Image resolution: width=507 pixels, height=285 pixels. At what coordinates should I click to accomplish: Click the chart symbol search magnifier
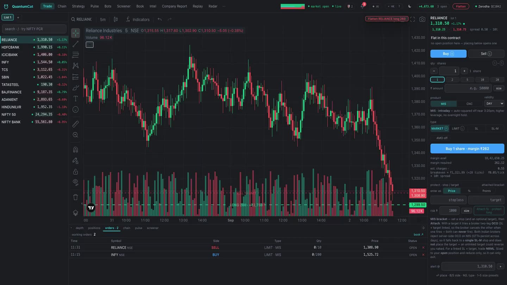pos(73,19)
